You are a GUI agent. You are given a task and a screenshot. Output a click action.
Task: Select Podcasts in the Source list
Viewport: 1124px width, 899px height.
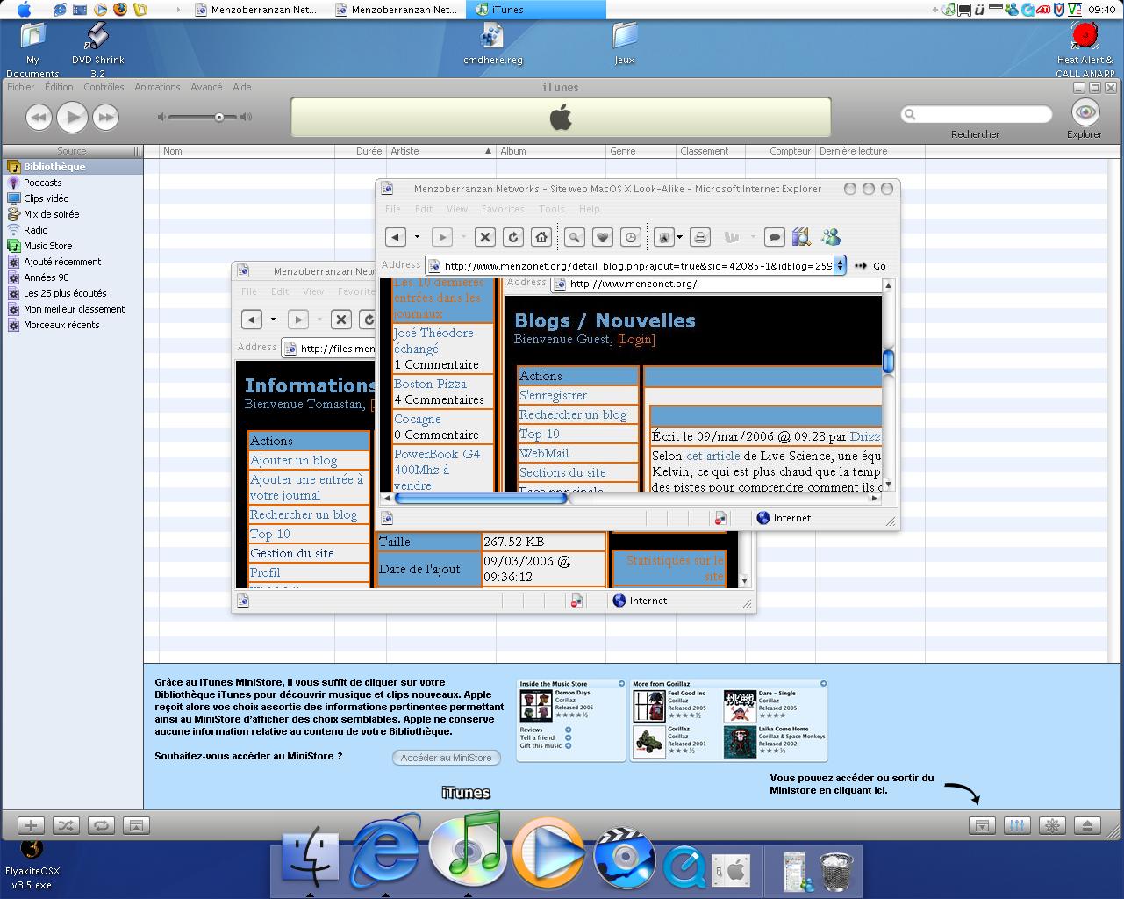(72, 183)
